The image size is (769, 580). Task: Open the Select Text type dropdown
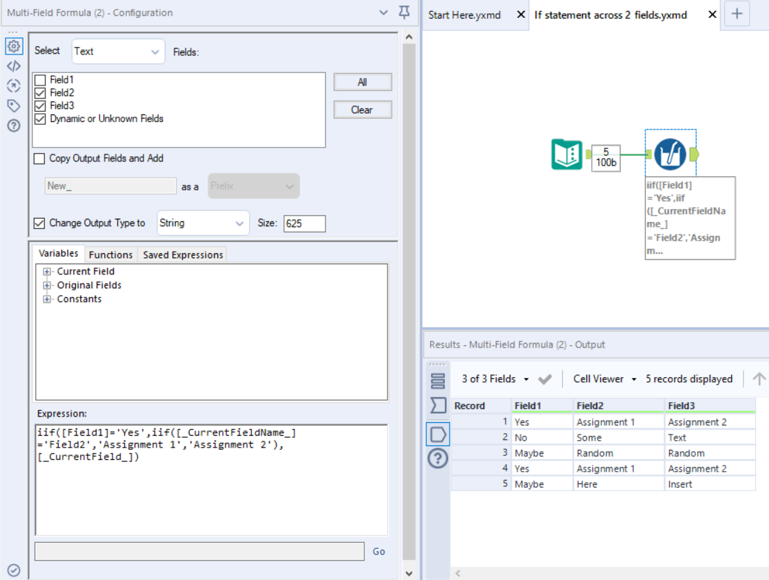(x=118, y=51)
